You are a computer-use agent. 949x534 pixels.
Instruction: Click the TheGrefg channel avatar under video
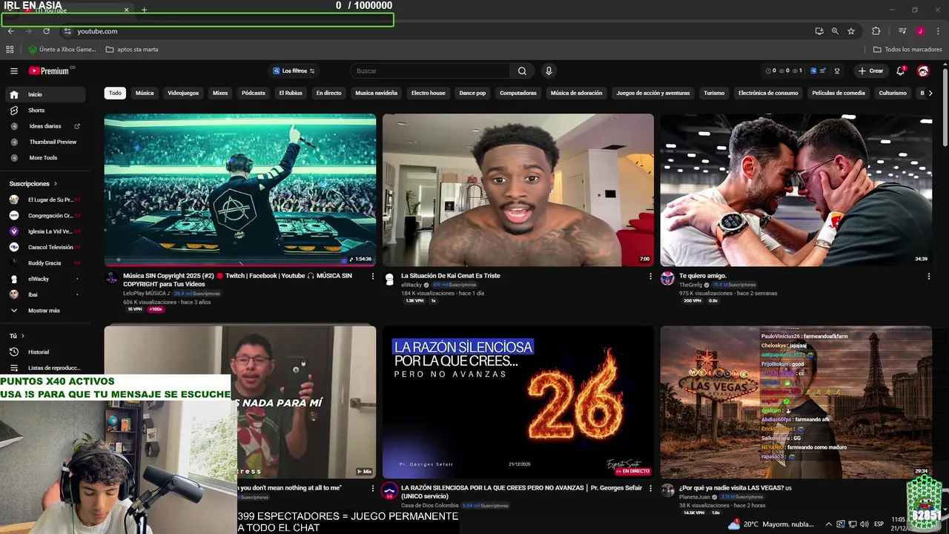(x=667, y=279)
